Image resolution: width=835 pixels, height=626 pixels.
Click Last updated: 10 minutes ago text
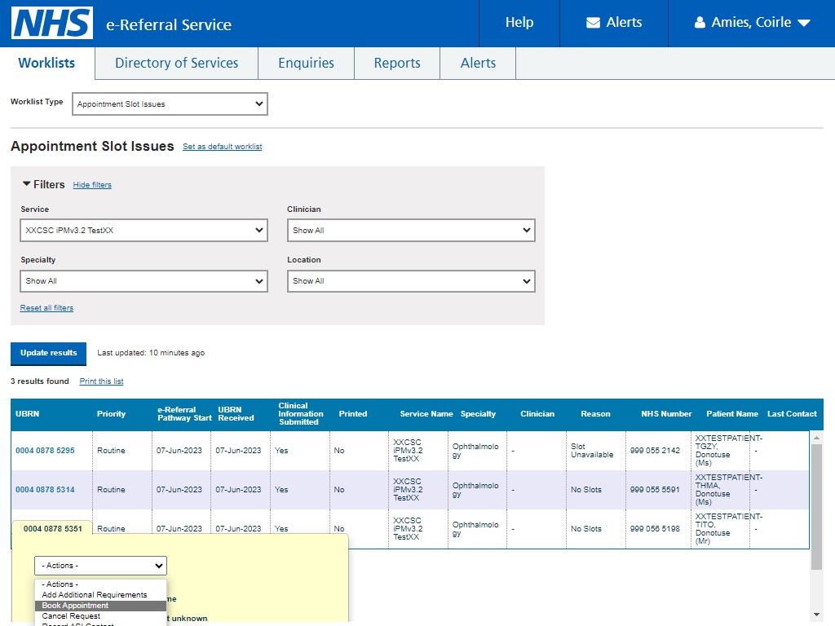pyautogui.click(x=151, y=353)
